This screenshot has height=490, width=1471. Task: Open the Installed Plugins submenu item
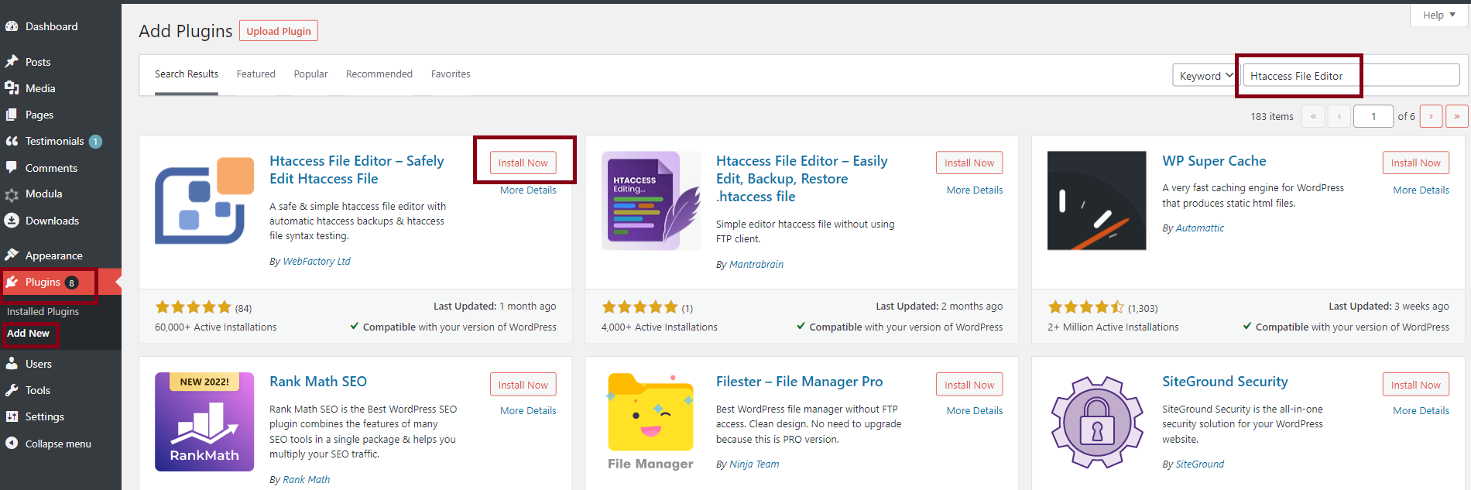tap(43, 311)
